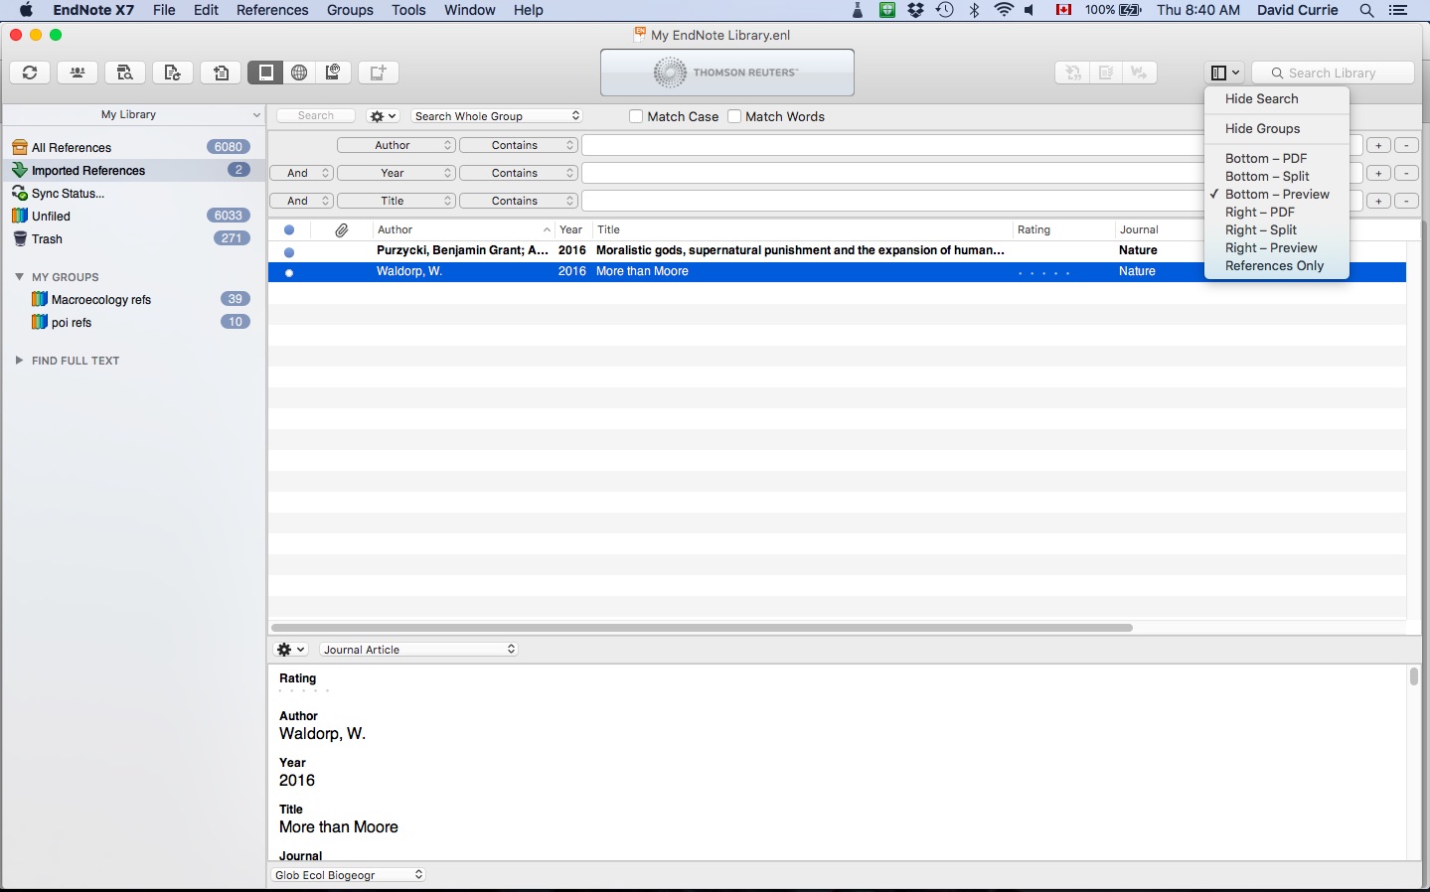Open Year field selector dropdown
This screenshot has height=892, width=1430.
coord(396,173)
